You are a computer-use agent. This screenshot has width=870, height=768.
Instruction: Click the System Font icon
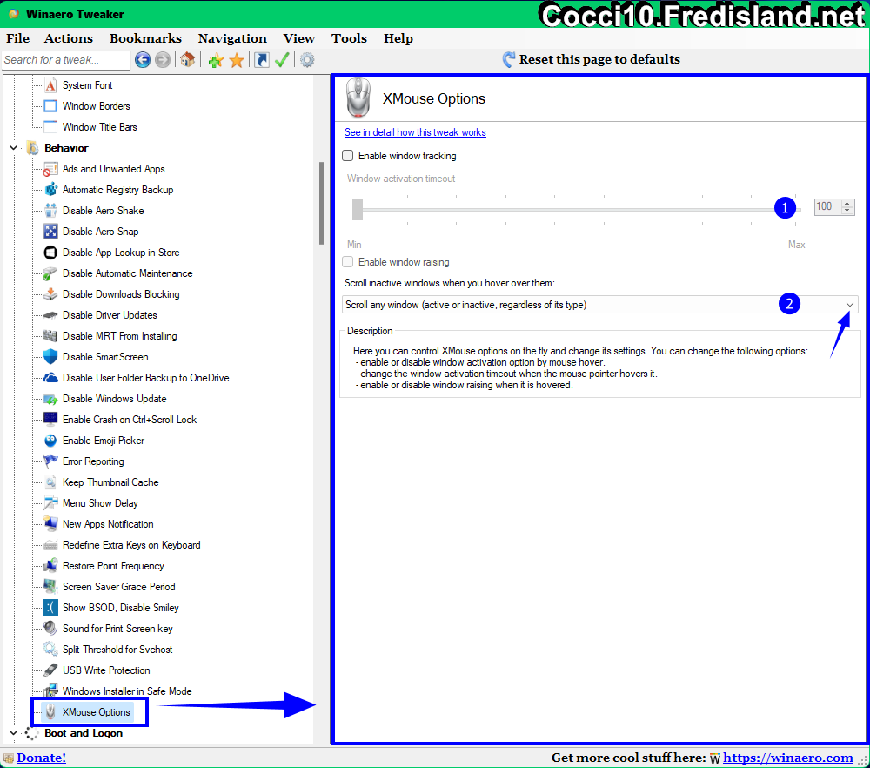(50, 85)
